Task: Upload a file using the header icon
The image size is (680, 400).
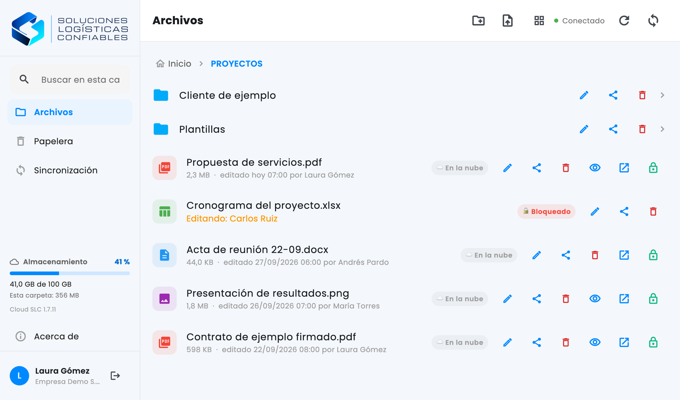Action: (508, 21)
